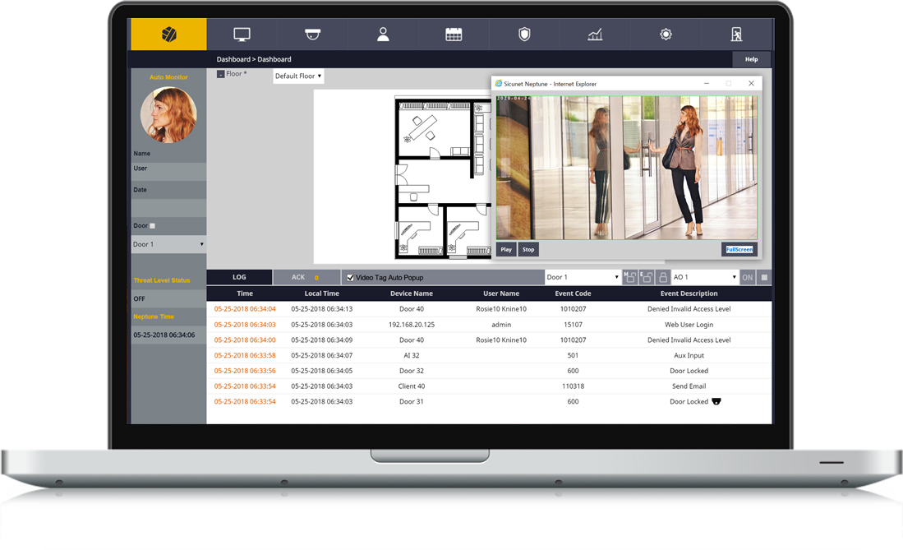Open the monitor icon in top navigation
The image size is (903, 550).
pyautogui.click(x=242, y=35)
